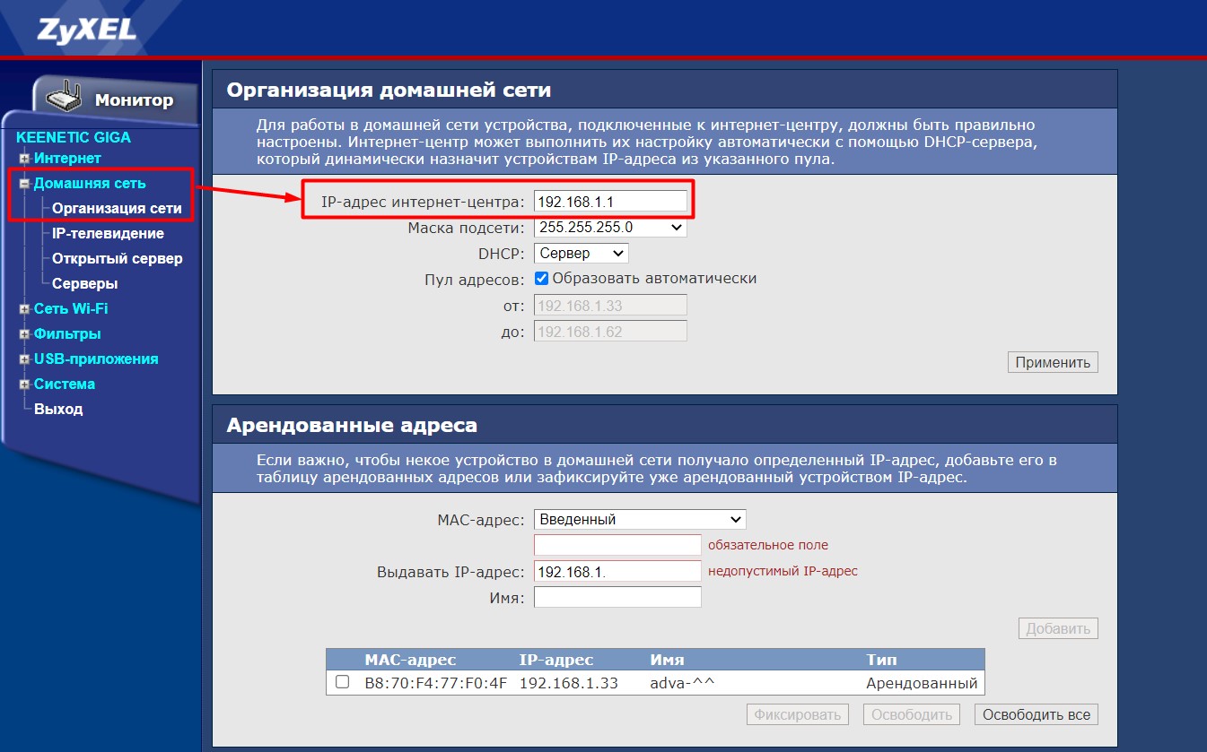The image size is (1207, 752).
Task: Expand the Система tree node
Action: [x=25, y=385]
